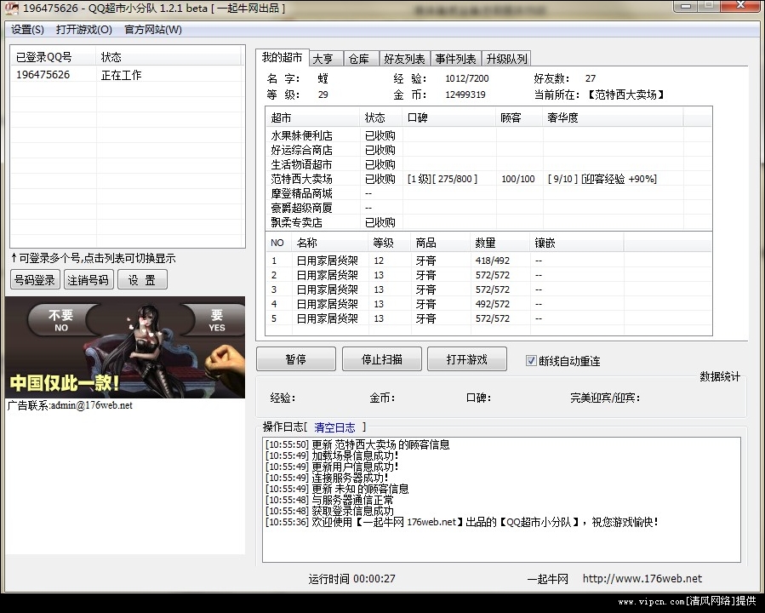
Task: Select the logged-in account 196475626 row
Action: click(x=127, y=75)
